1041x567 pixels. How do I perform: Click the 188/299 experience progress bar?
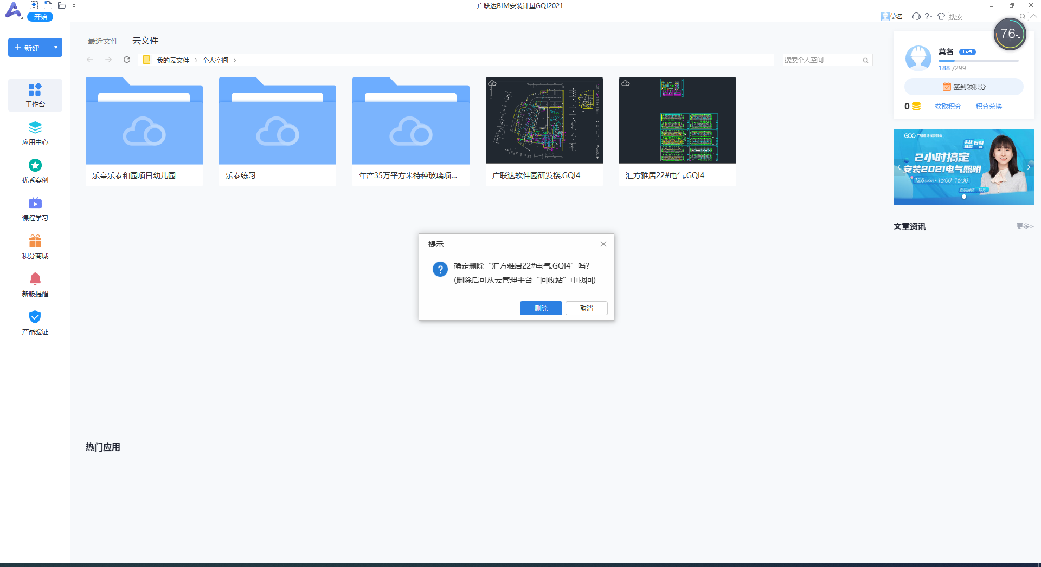pos(979,61)
